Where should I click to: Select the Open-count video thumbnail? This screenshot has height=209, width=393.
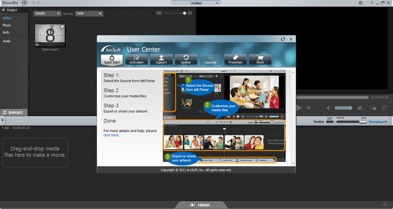coord(50,35)
